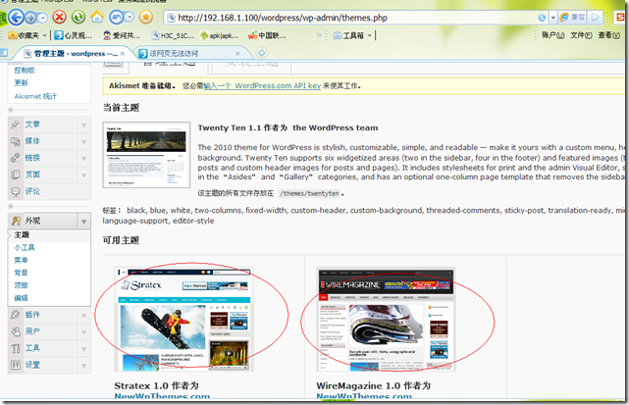Open 控制板 in the sidebar
This screenshot has width=629, height=405.
tap(25, 71)
